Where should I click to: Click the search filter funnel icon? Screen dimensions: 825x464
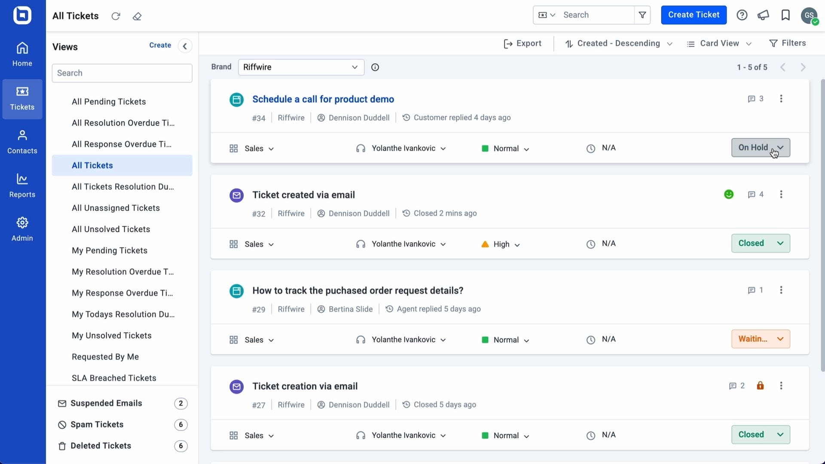[642, 15]
